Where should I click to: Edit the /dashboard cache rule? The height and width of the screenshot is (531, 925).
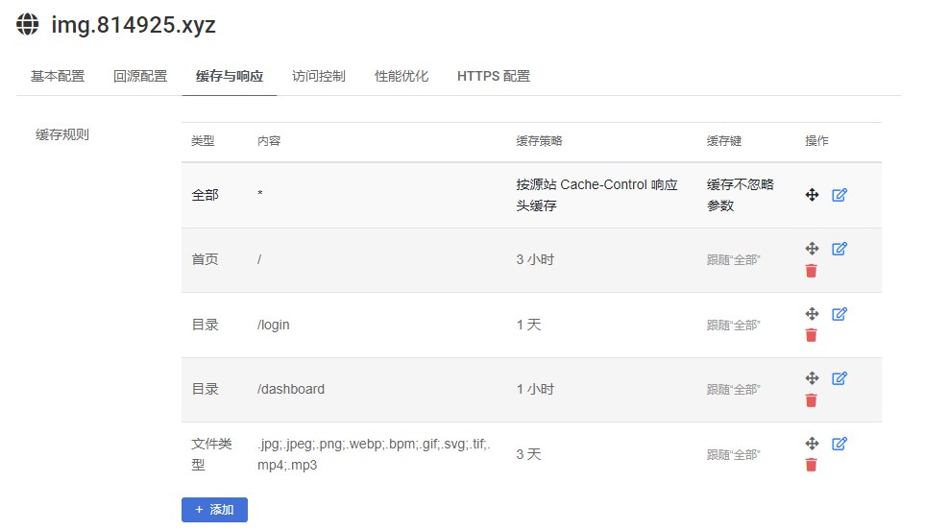(x=840, y=378)
